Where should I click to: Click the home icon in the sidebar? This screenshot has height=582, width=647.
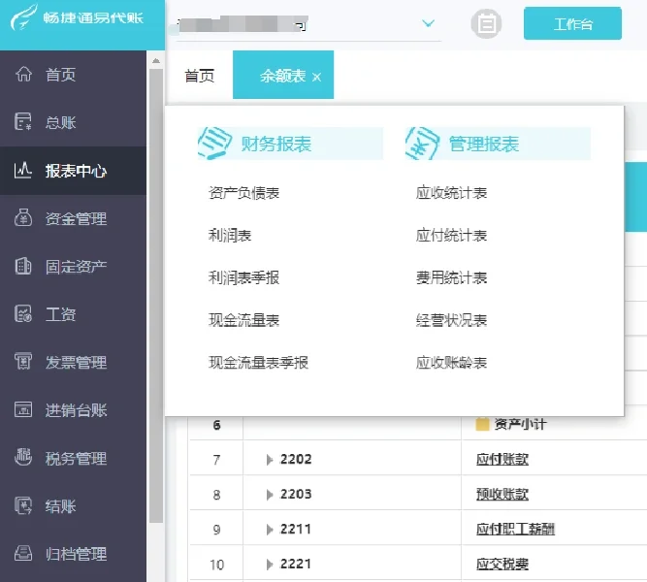[23, 75]
